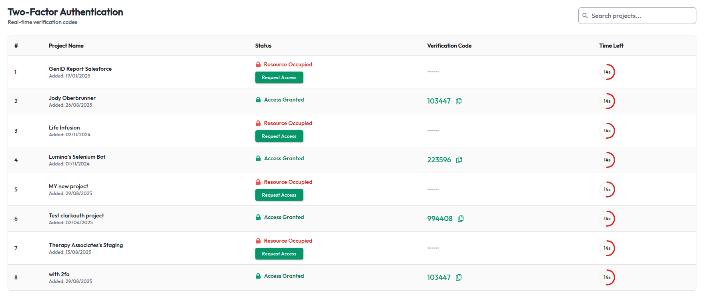
Task: Click the Status column header
Action: click(x=263, y=46)
